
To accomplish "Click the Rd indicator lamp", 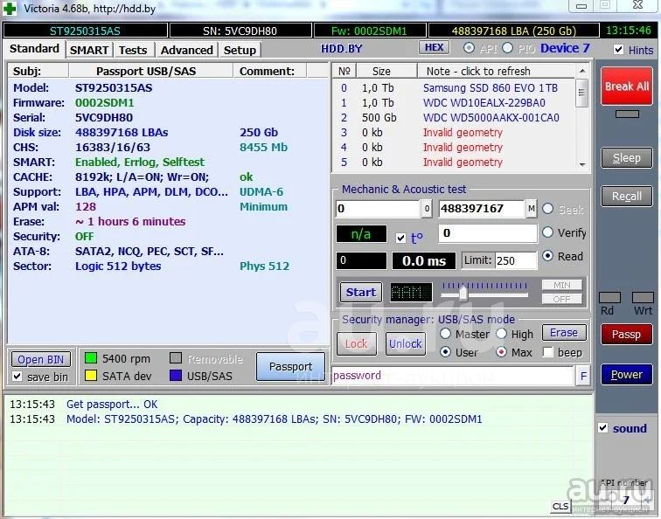I will coord(609,297).
